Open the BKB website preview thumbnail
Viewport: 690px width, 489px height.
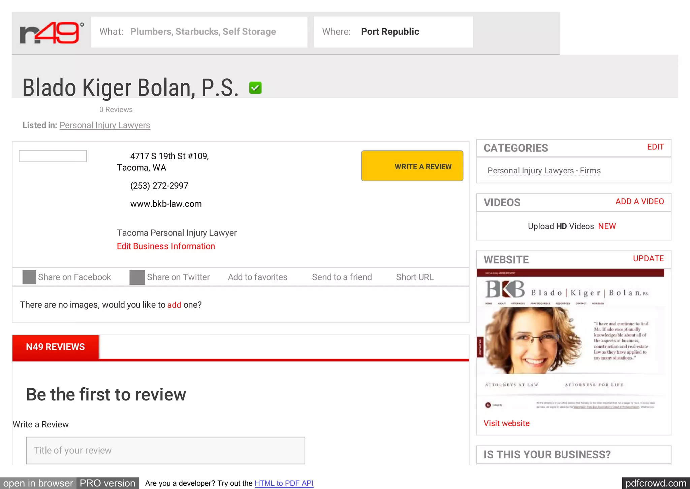coord(570,340)
